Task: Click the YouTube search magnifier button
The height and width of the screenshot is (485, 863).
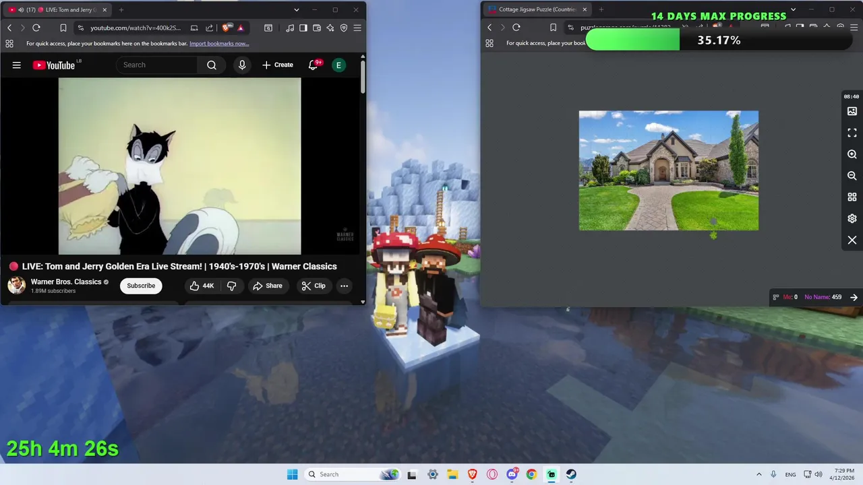Action: [212, 65]
